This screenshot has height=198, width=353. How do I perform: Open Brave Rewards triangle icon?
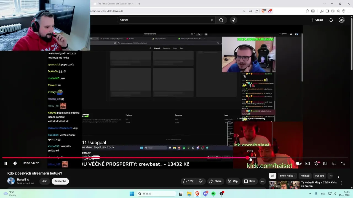[x=269, y=11]
